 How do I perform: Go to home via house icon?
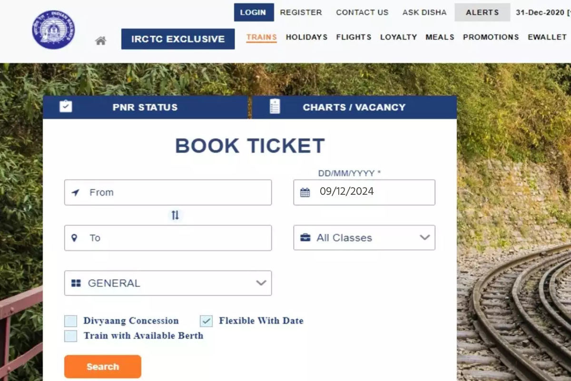coord(100,40)
